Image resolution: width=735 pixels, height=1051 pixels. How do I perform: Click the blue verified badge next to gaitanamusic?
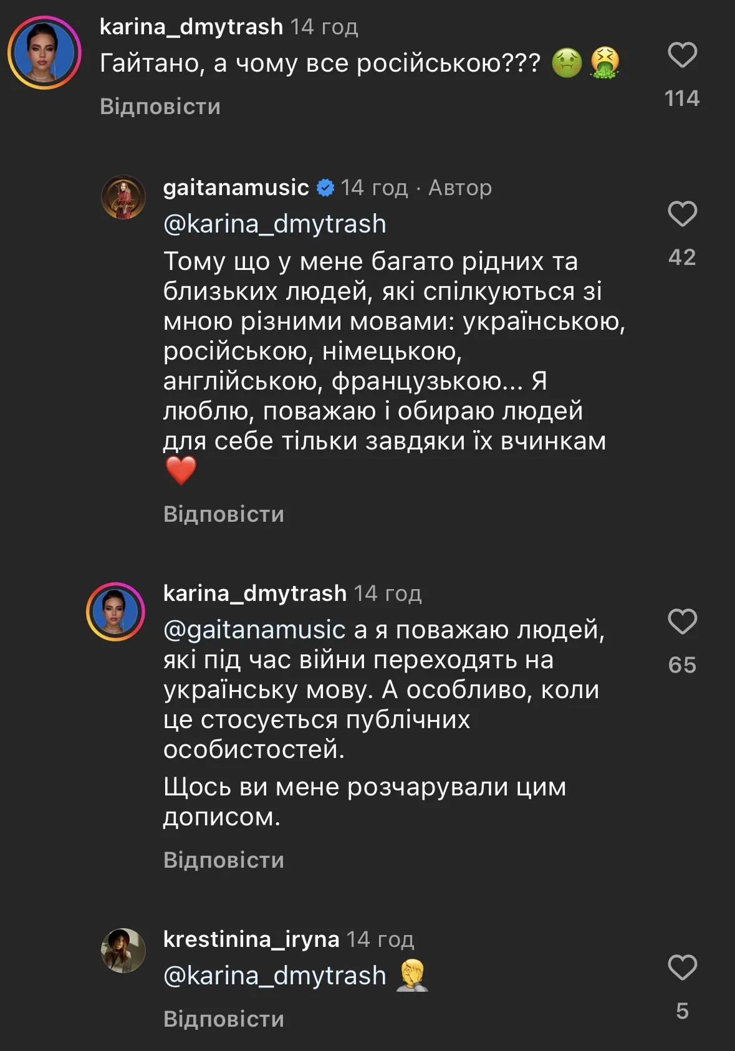pos(325,186)
